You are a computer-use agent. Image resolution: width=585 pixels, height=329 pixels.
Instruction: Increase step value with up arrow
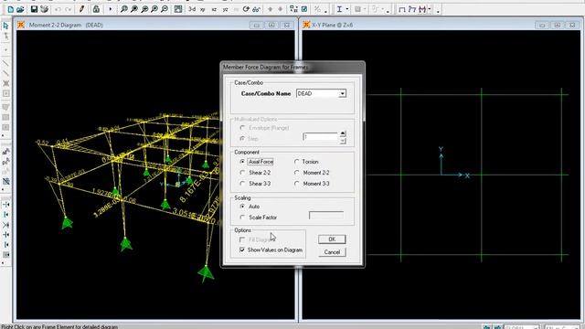tap(343, 133)
